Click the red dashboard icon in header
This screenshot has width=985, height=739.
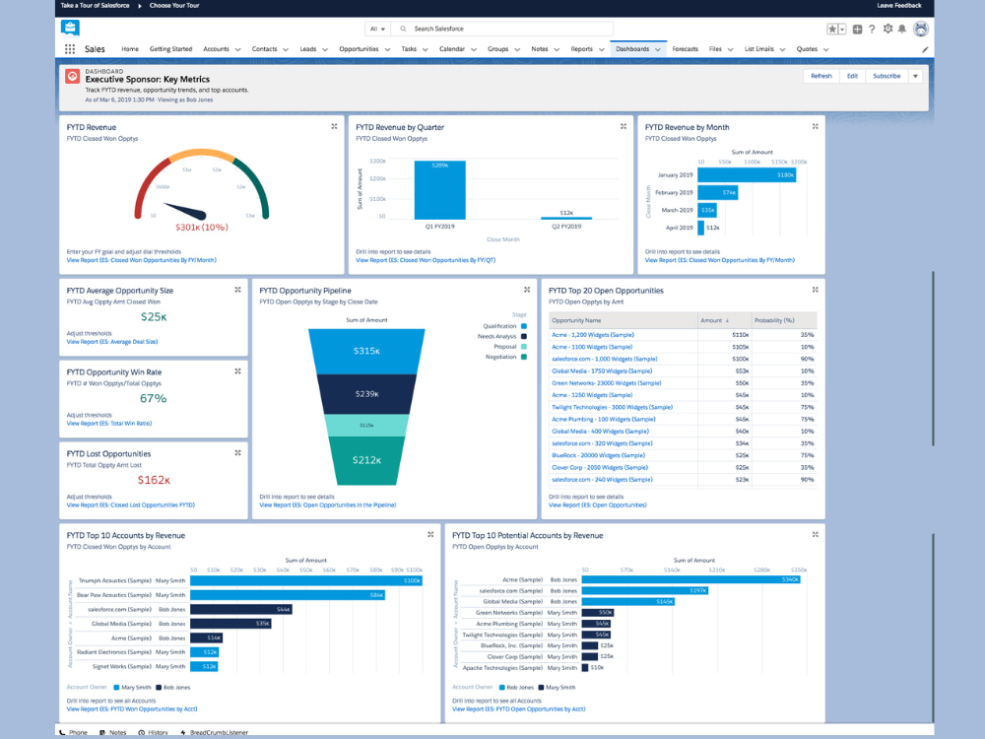tap(72, 77)
